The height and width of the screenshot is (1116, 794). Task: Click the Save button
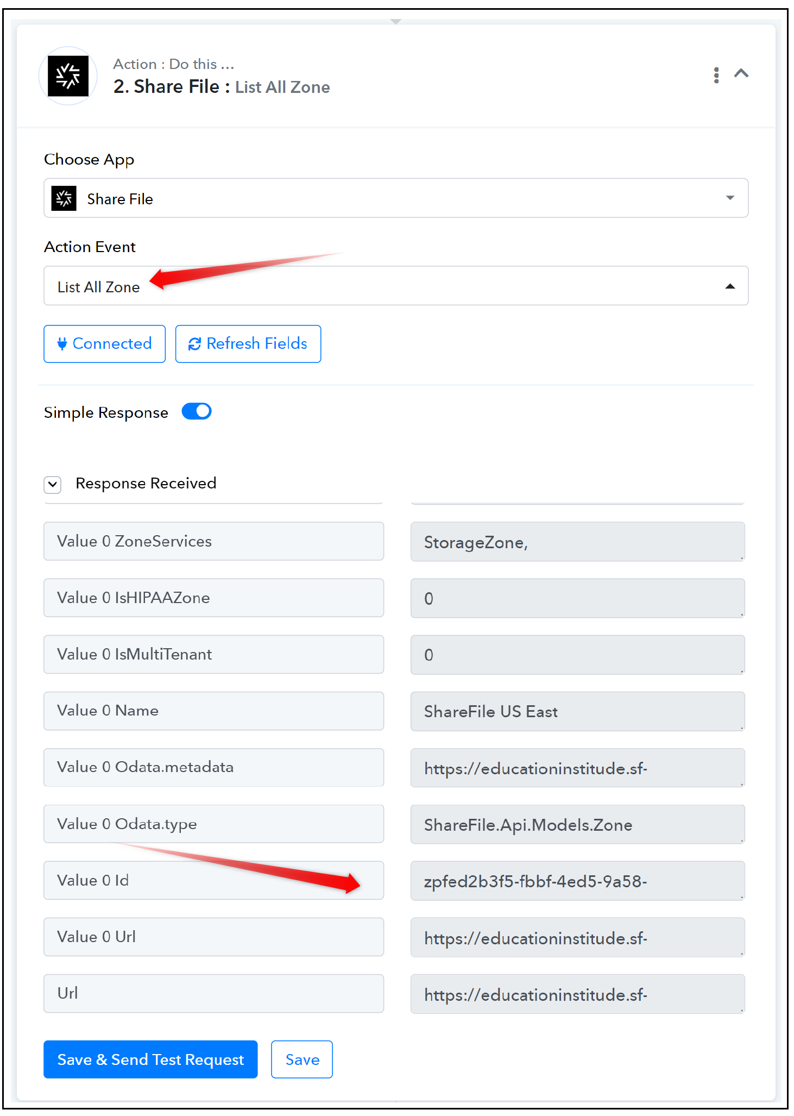[302, 1059]
